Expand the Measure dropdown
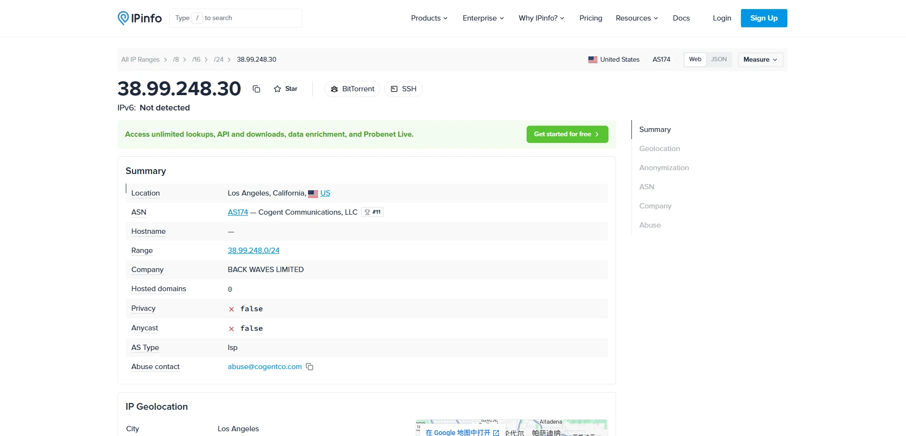This screenshot has height=436, width=906. [x=760, y=60]
